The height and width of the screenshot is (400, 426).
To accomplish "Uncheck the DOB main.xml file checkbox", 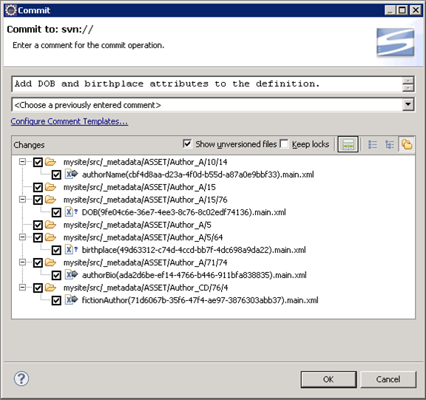I will pyautogui.click(x=56, y=212).
